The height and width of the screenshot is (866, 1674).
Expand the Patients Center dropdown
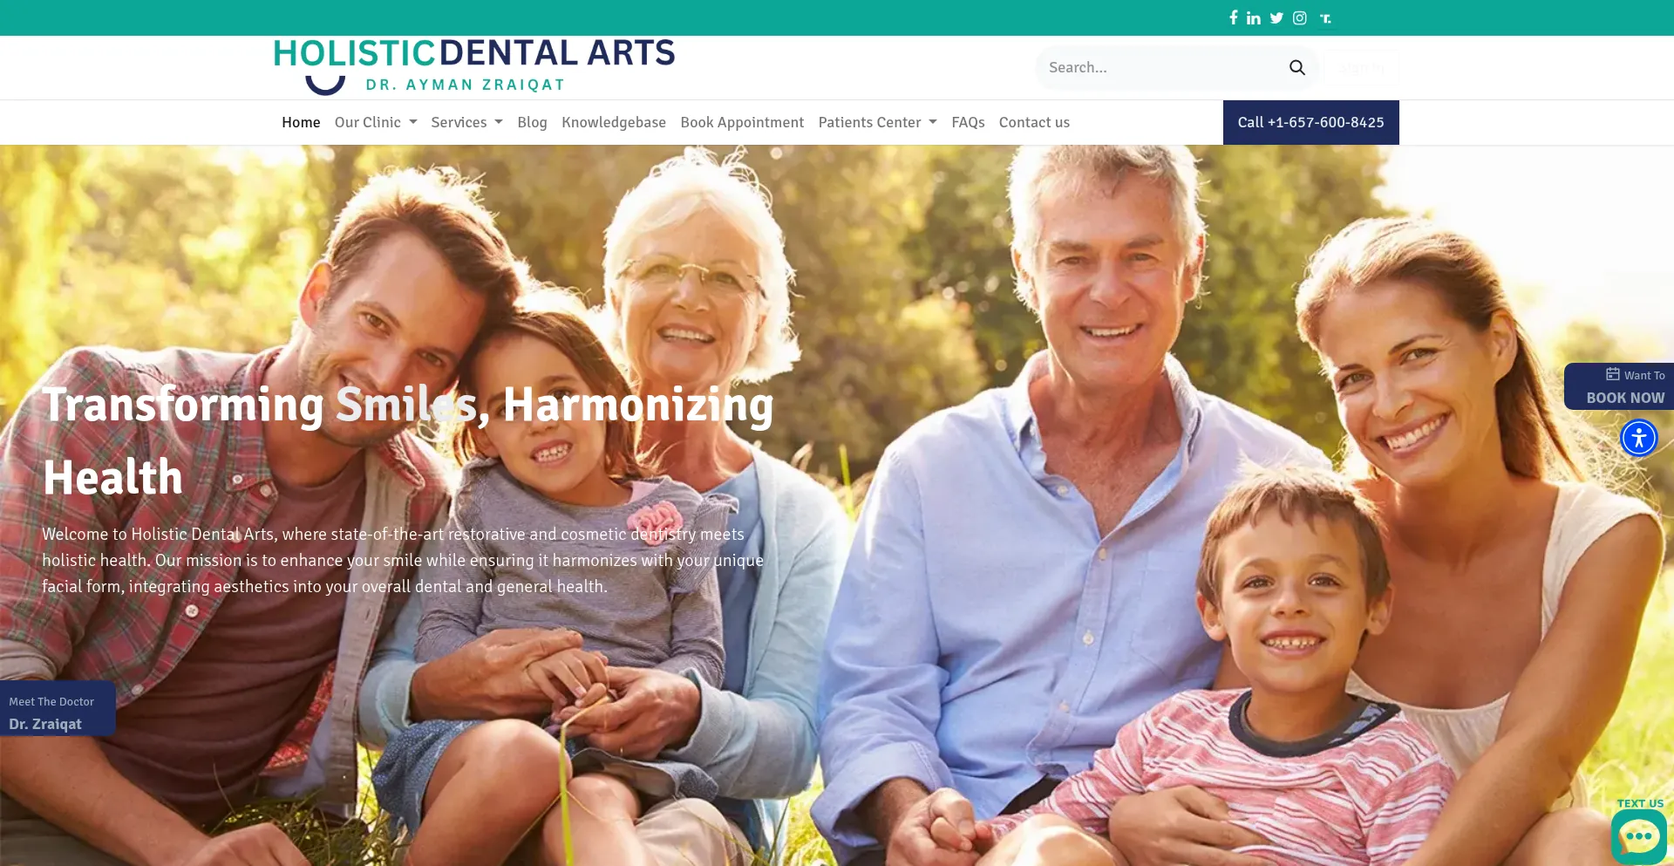coord(877,122)
